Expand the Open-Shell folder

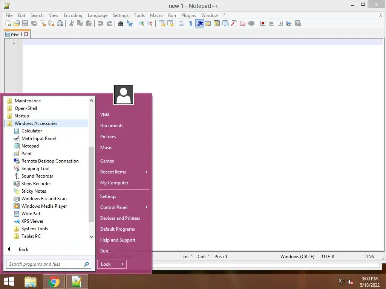click(x=46, y=108)
